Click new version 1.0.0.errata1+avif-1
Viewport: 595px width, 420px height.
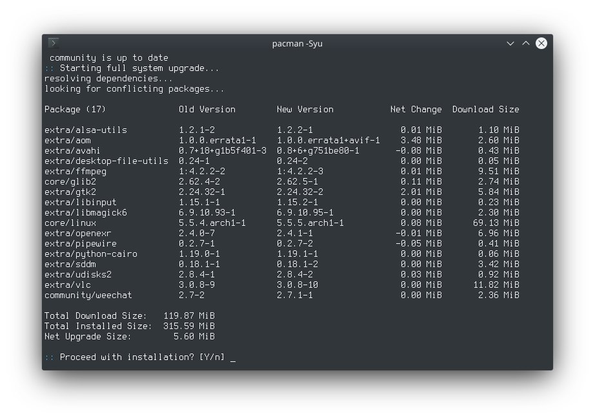pyautogui.click(x=328, y=141)
